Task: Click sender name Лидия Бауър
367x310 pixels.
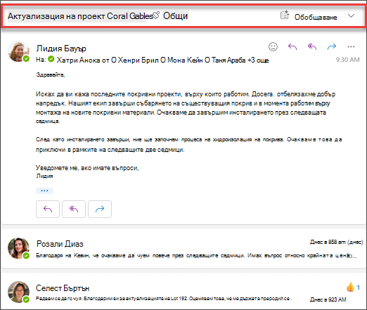Action: [61, 49]
